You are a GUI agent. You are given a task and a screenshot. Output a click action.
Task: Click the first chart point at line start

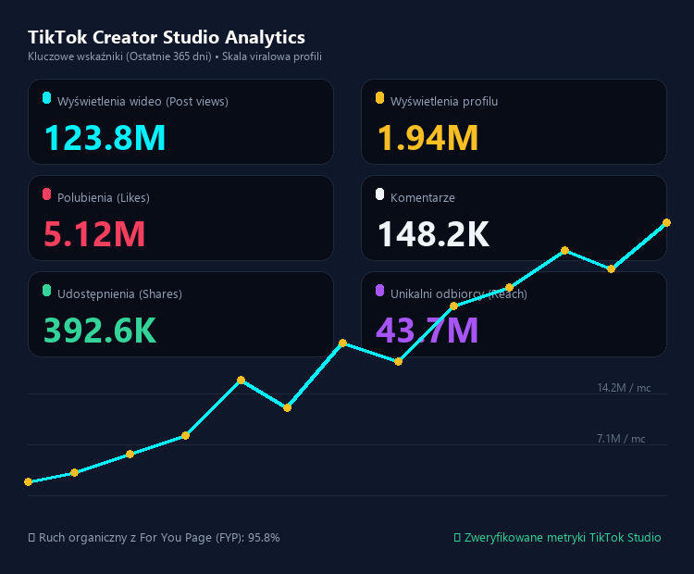tap(29, 481)
